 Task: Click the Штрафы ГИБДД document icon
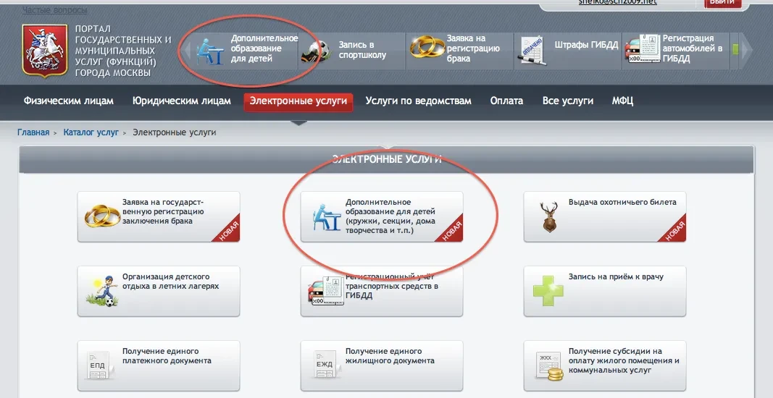coord(532,51)
